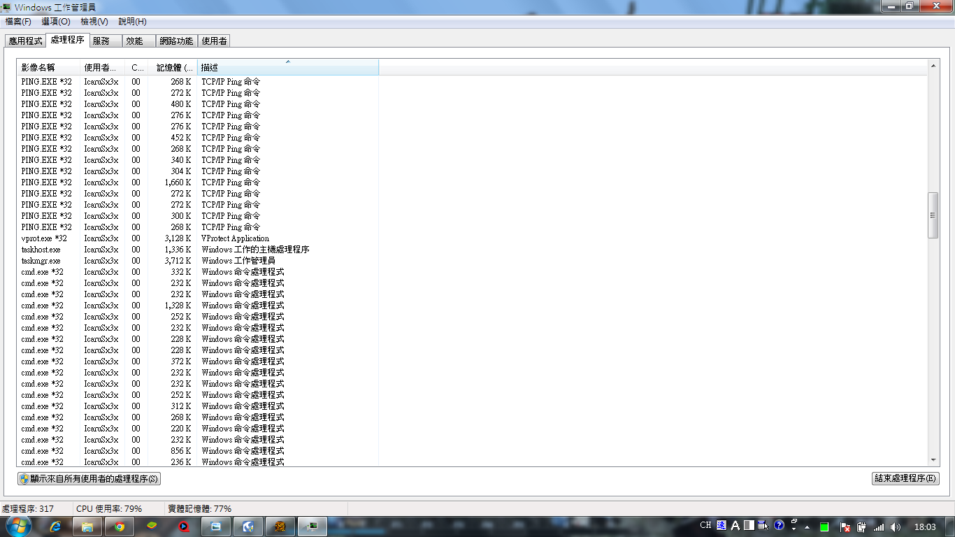Switch to the 使用者 tab
The height and width of the screenshot is (537, 955).
click(214, 41)
